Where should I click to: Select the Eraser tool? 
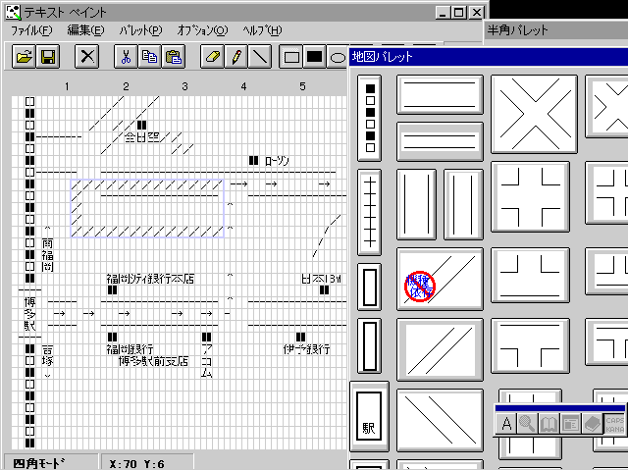pyautogui.click(x=212, y=57)
